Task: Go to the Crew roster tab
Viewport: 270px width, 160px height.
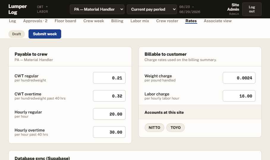Action: 167,21
